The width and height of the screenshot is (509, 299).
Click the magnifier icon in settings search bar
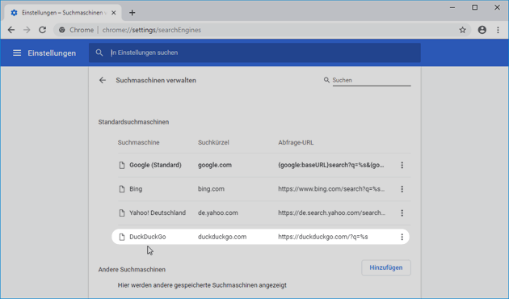coord(99,53)
